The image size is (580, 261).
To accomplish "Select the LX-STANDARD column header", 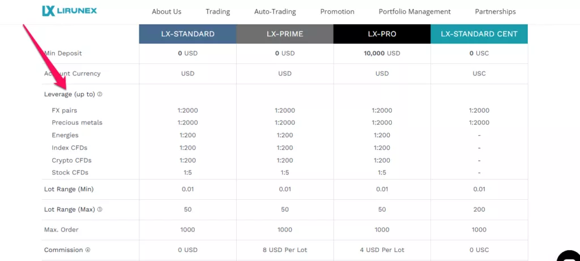I will 187,34.
